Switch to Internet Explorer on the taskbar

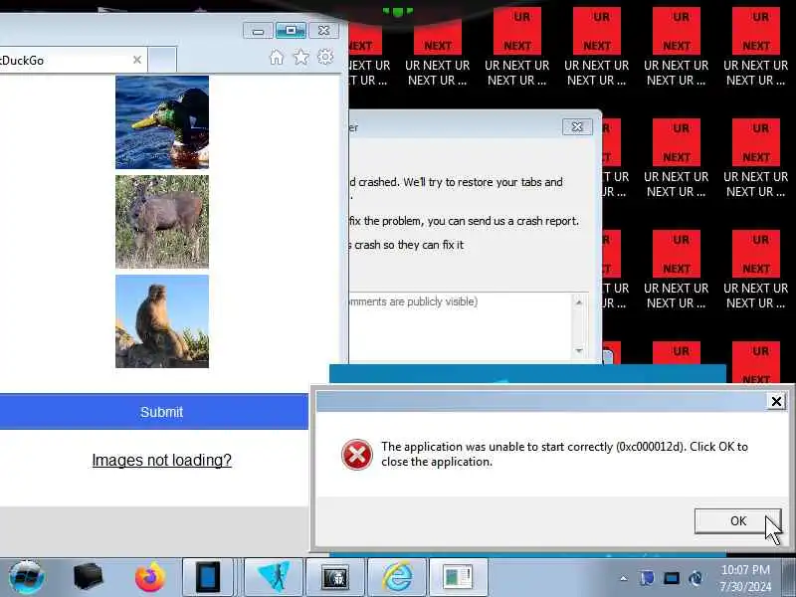[397, 577]
